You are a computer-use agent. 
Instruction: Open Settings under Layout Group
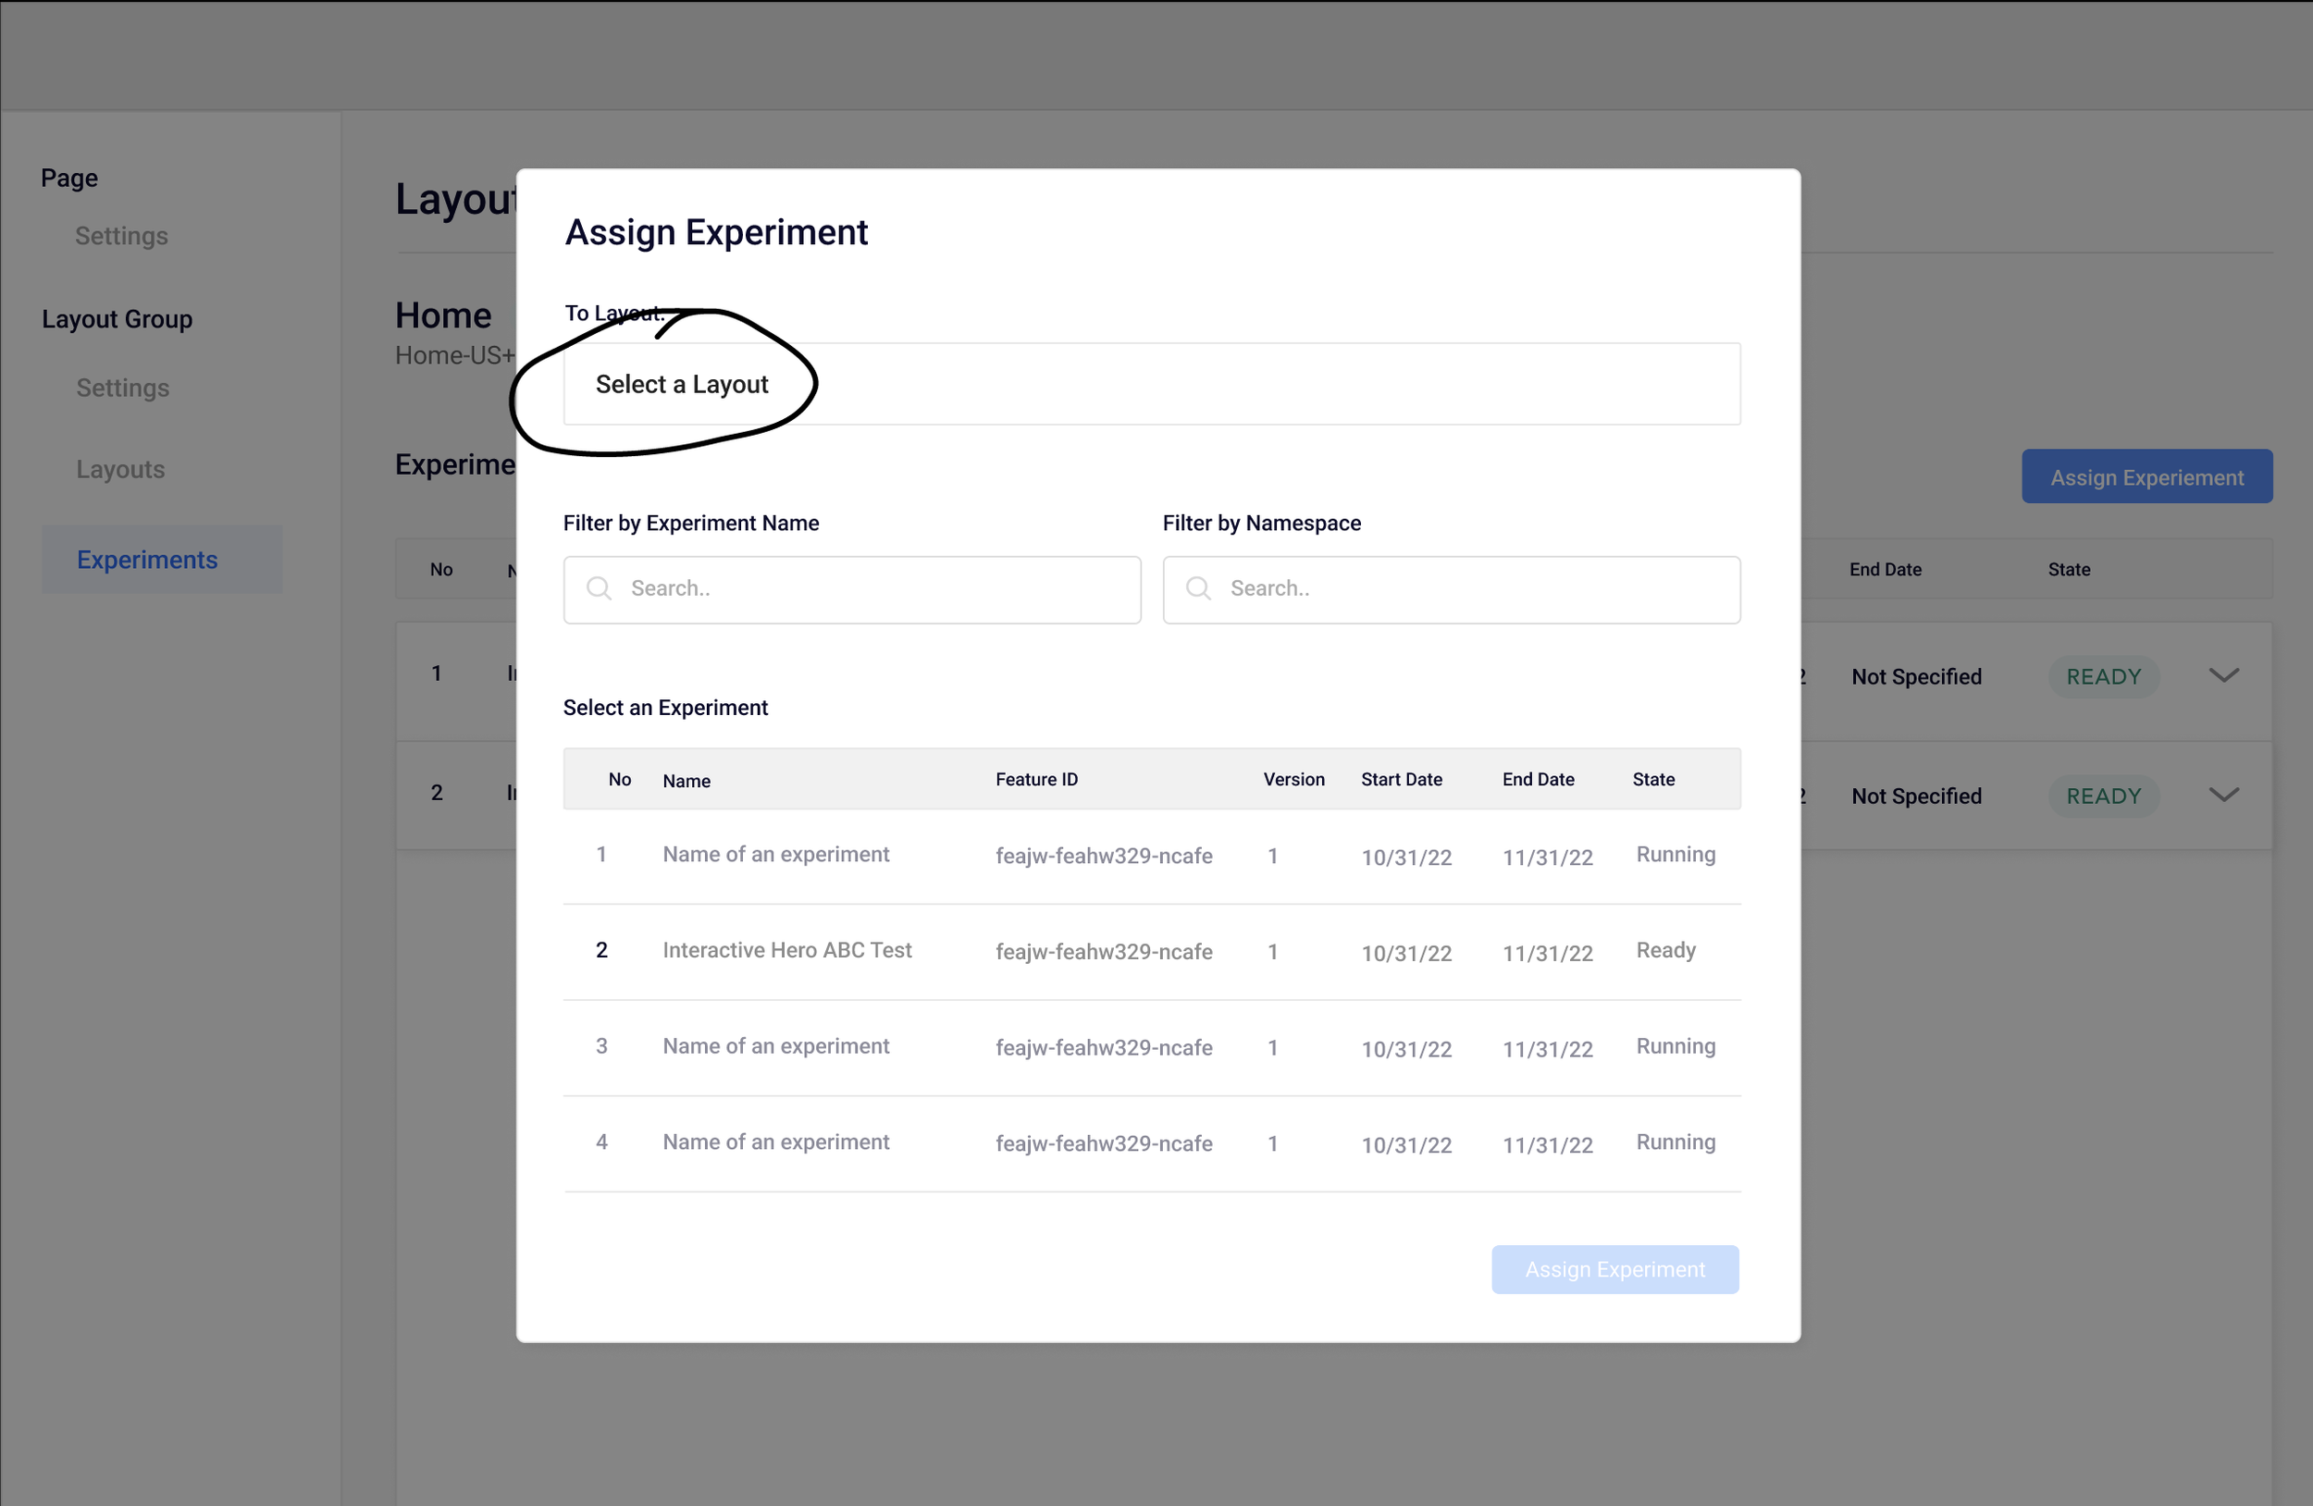click(x=122, y=388)
